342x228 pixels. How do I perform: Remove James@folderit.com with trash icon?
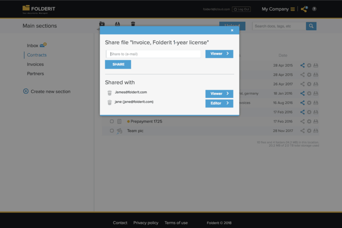pyautogui.click(x=109, y=93)
